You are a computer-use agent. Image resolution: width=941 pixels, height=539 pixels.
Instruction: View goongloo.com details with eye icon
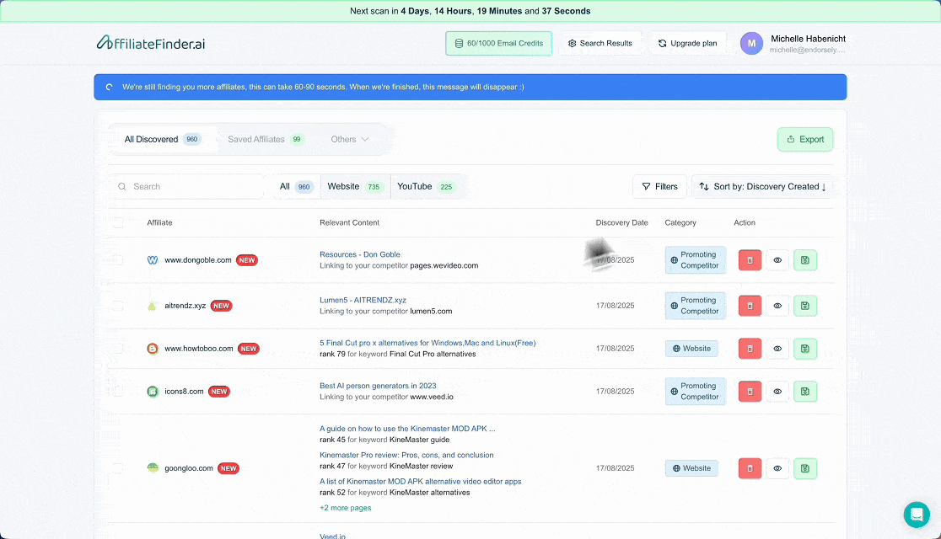(777, 468)
